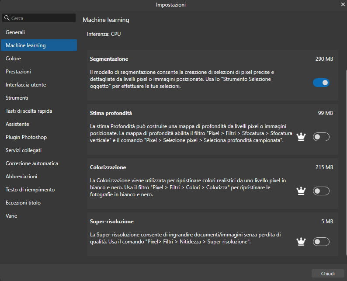
Task: Disable the Segmentazione model toggle
Action: coord(321,83)
